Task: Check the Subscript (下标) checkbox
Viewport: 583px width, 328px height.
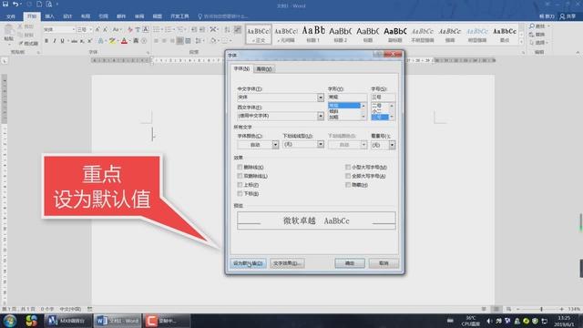Action: 240,193
